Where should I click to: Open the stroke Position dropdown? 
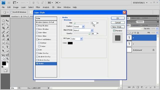click(79, 26)
